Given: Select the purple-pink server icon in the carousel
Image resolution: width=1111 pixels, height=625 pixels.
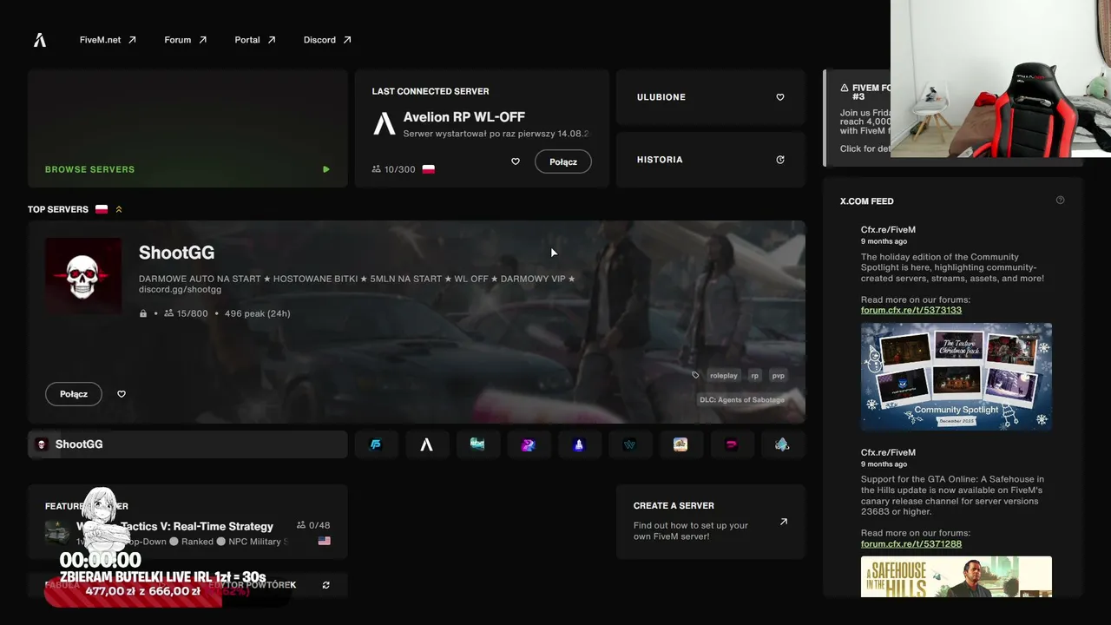Looking at the screenshot, I should 528,444.
